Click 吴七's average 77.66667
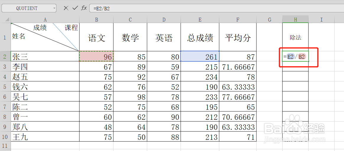Viewport: 344px width, 151px height. click(238, 96)
